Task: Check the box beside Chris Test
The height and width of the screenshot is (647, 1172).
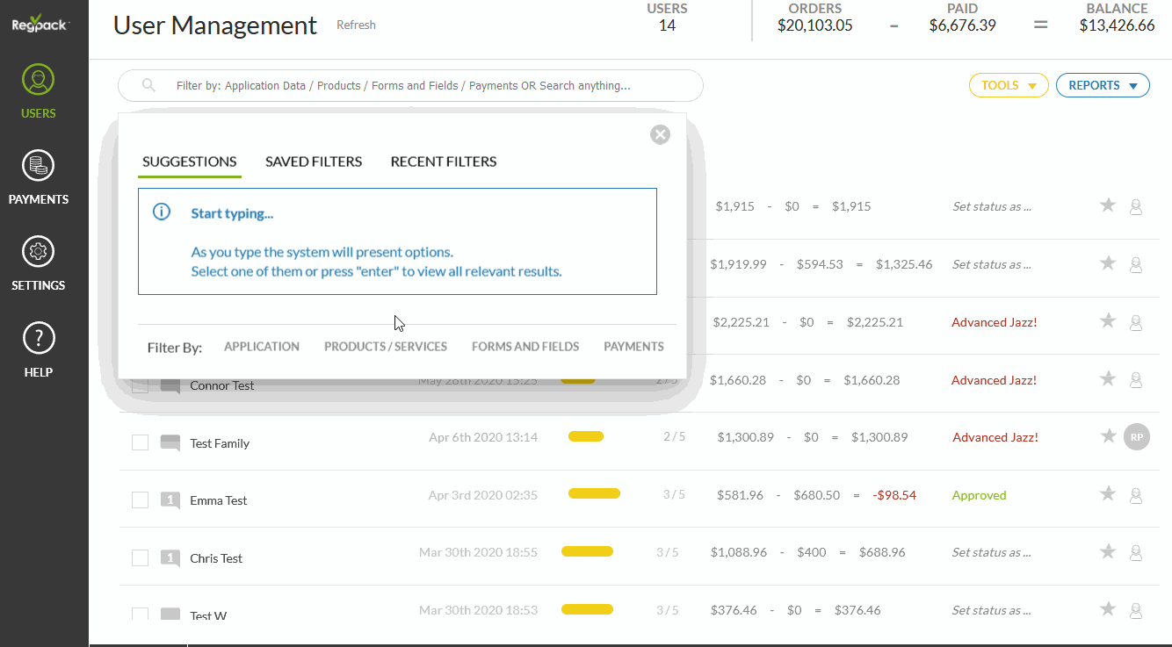Action: (x=140, y=557)
